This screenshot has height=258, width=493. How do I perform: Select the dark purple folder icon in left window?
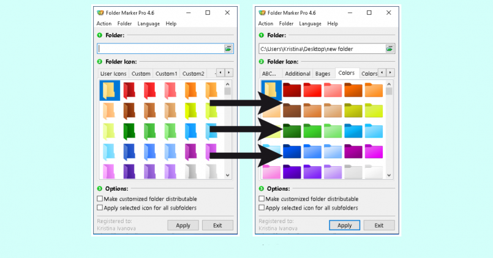coord(129,171)
